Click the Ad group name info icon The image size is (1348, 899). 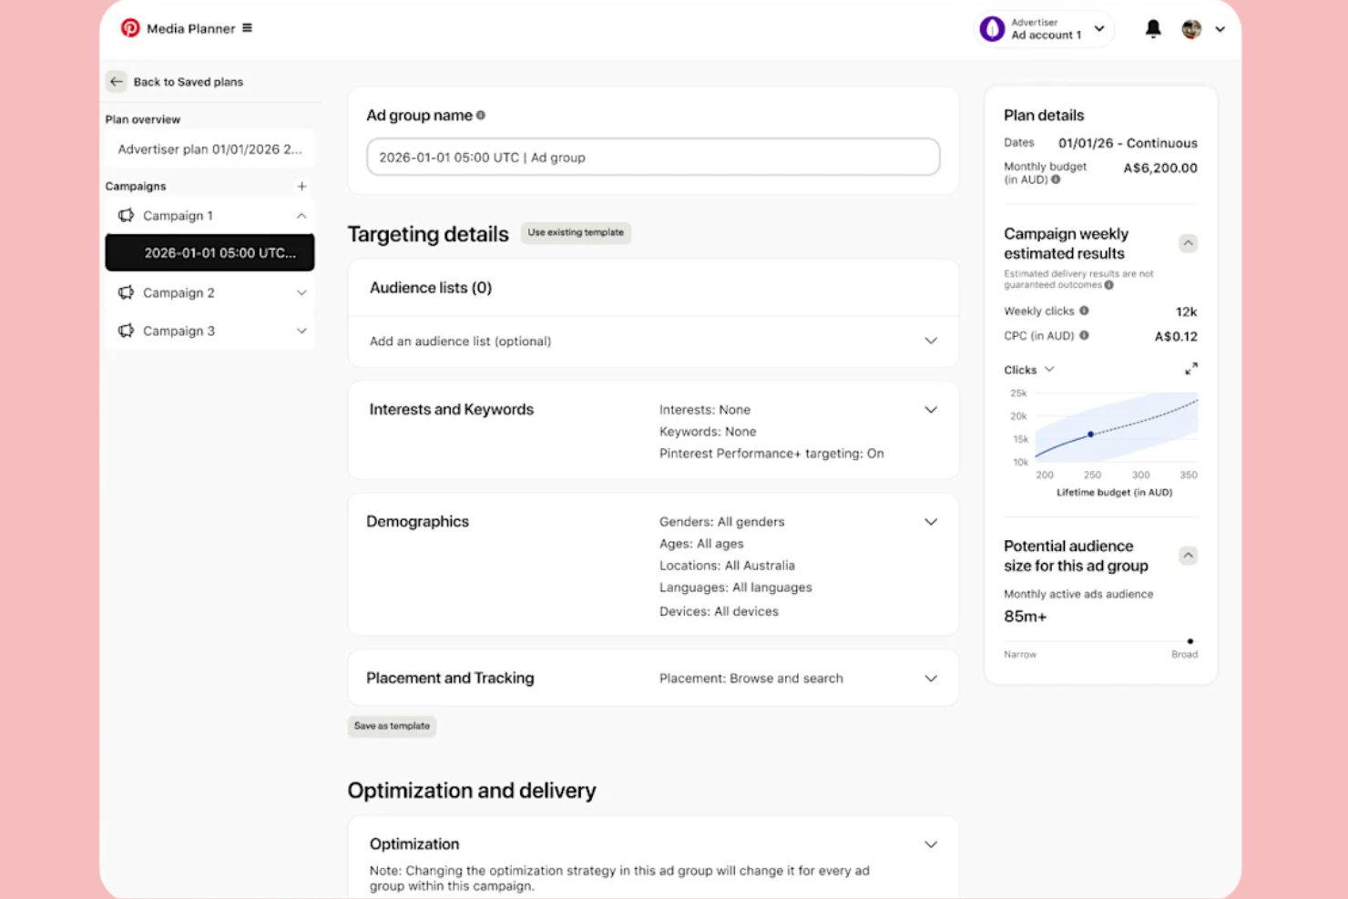481,116
